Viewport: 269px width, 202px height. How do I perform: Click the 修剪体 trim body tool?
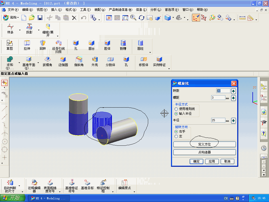pos(144,61)
